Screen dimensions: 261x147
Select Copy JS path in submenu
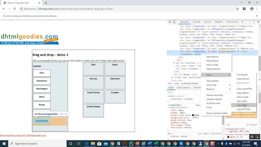click(x=243, y=97)
